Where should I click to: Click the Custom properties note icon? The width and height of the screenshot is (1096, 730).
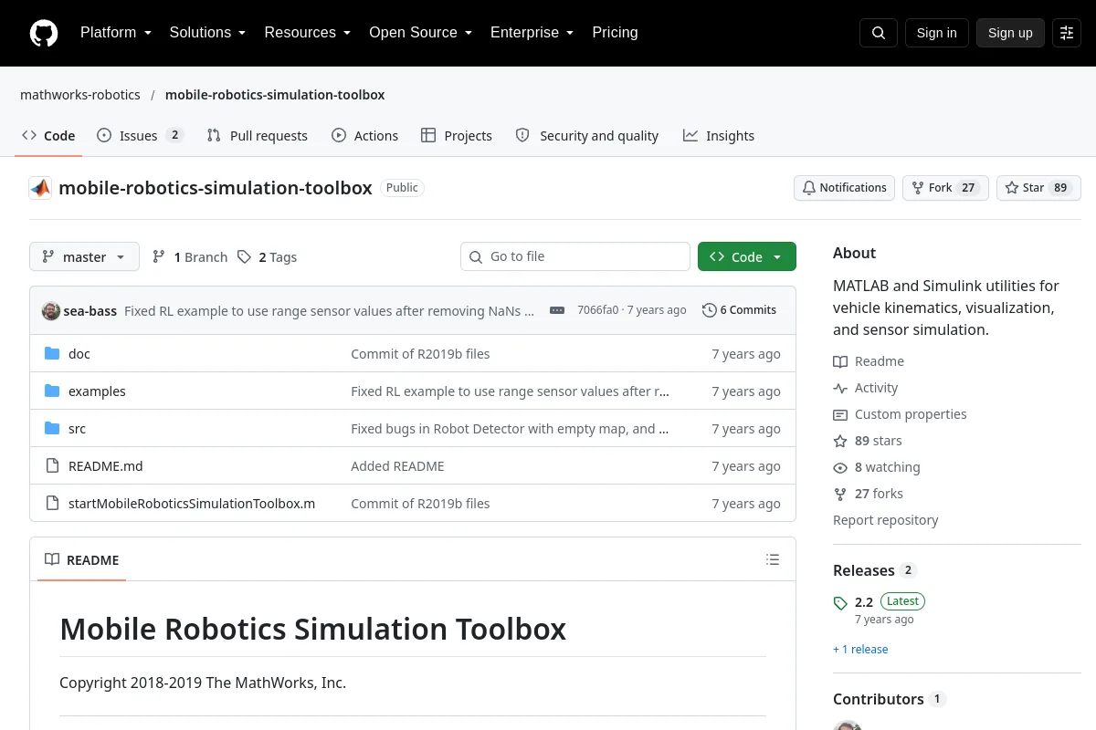pos(840,414)
